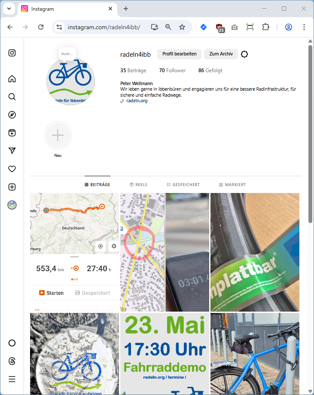Viewport: 314px width, 395px height.
Task: Open the radeln.org link
Action: coord(137,101)
